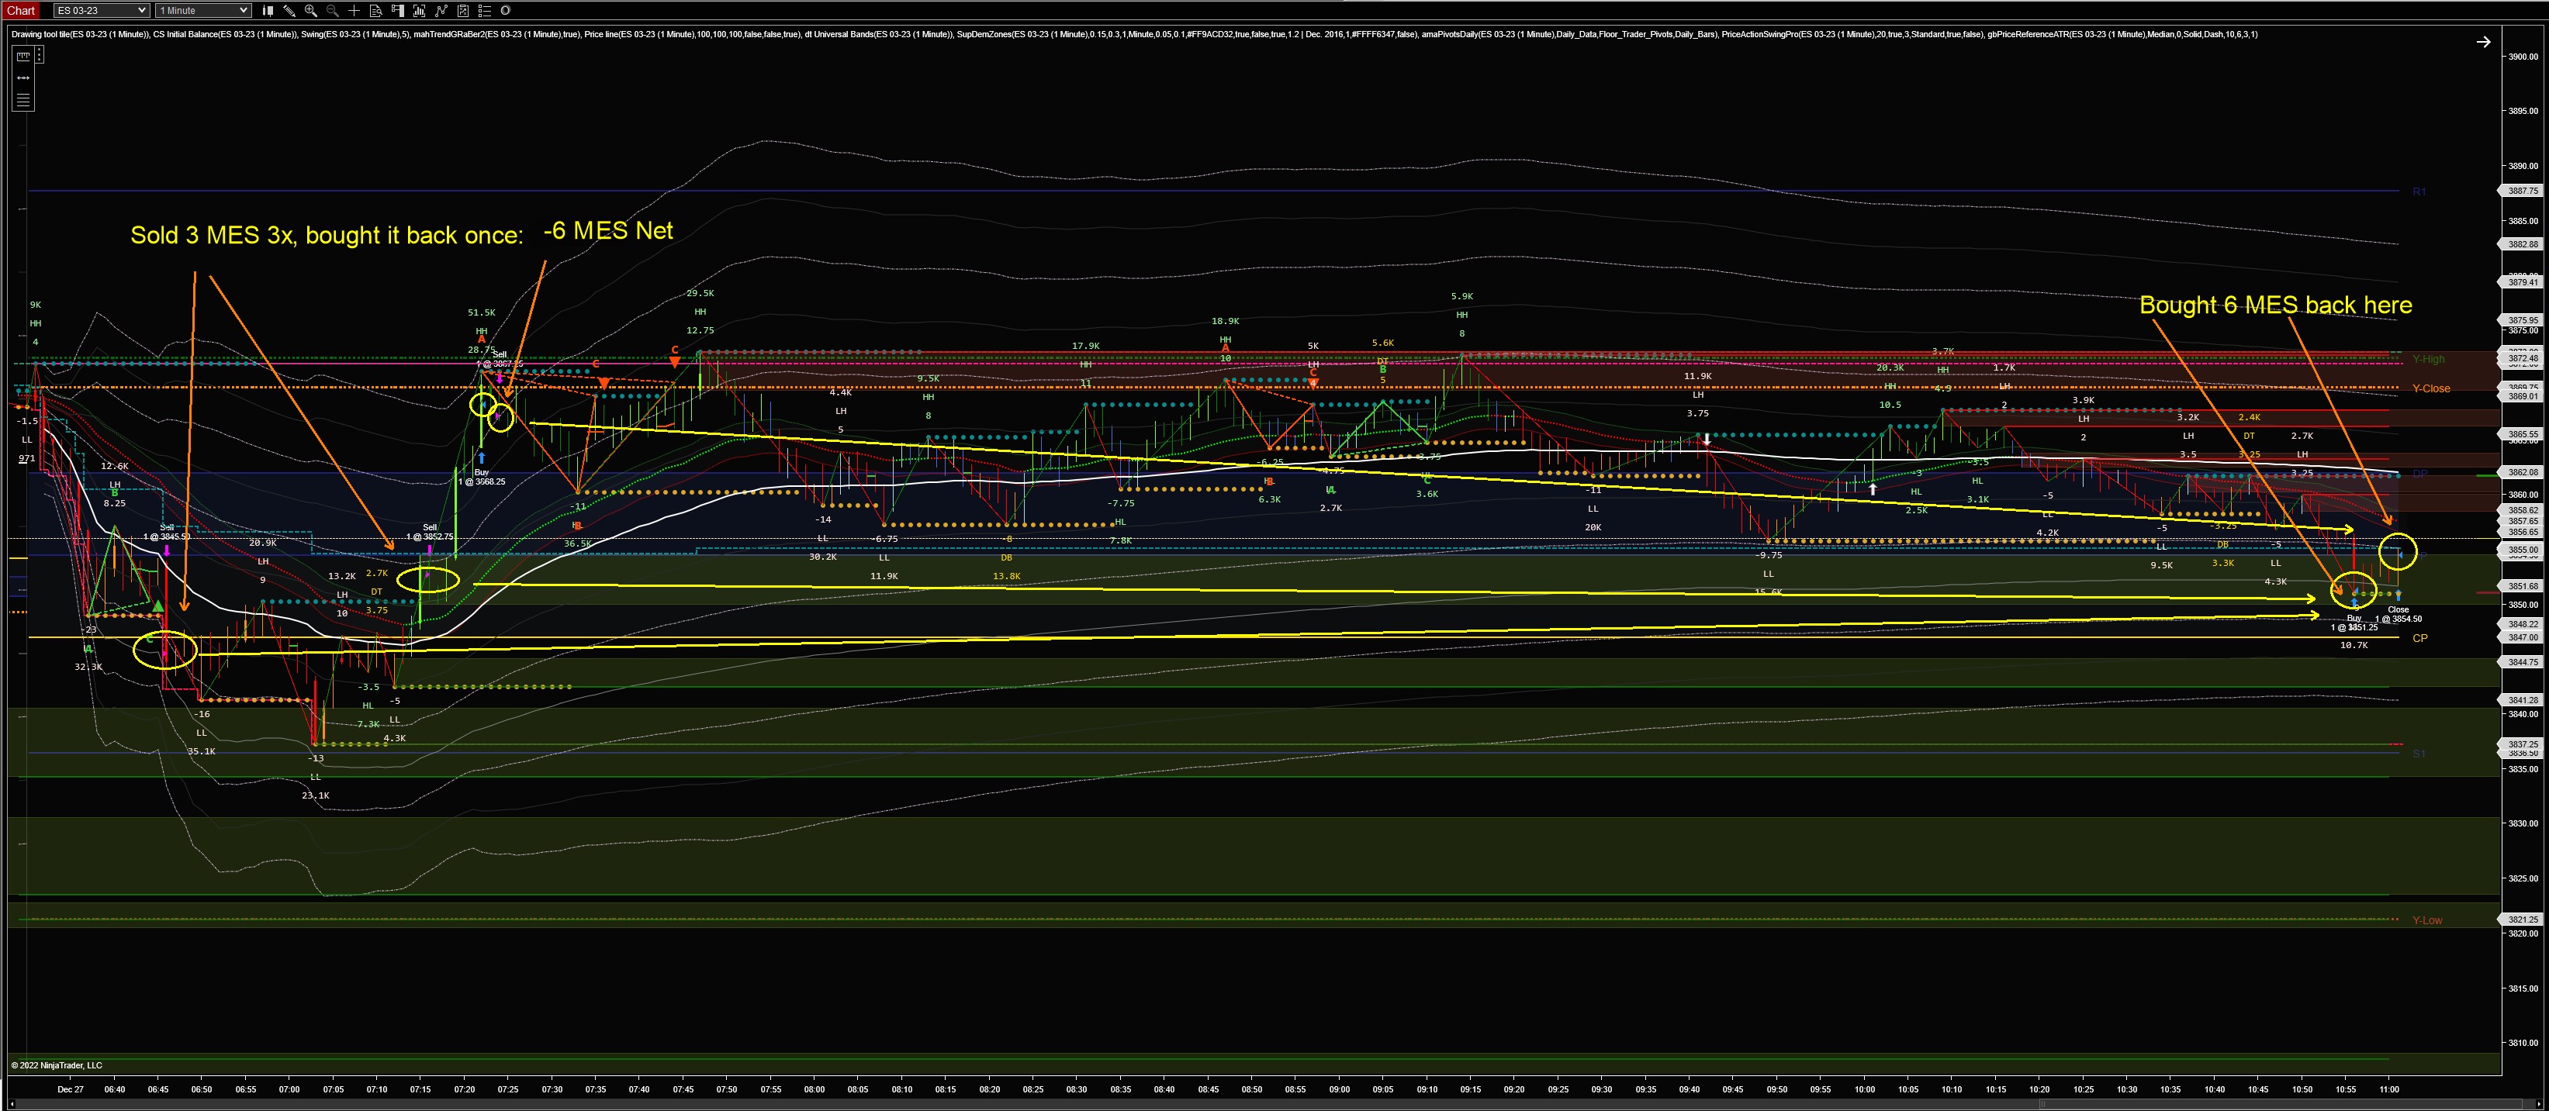
Task: Click the 'Bought 6 MES back here' annotation
Action: click(x=2276, y=305)
